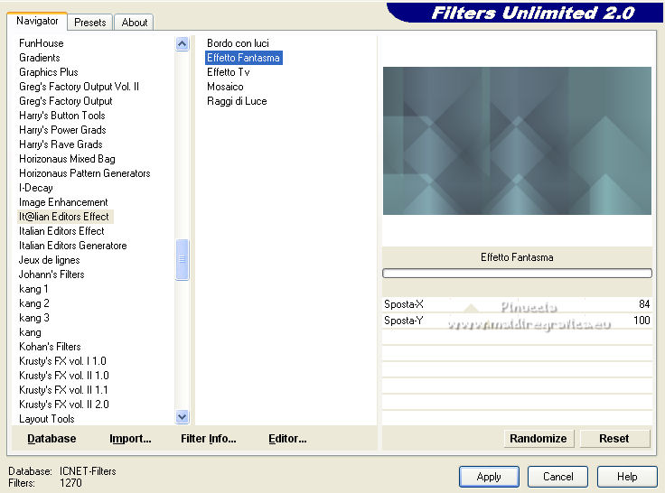This screenshot has width=665, height=493.
Task: Open the filter Editor...
Action: 287,438
